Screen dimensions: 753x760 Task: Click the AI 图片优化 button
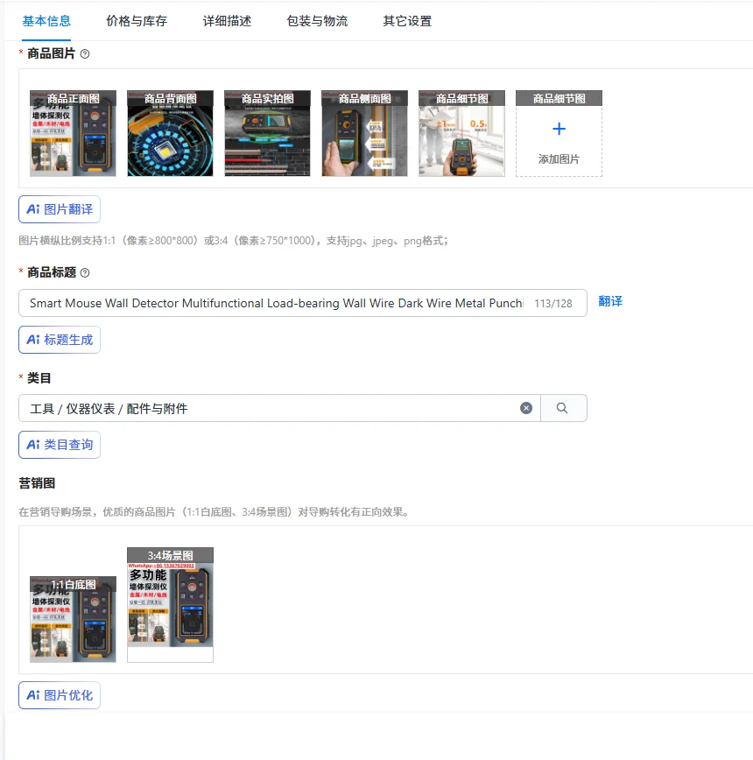tap(60, 695)
